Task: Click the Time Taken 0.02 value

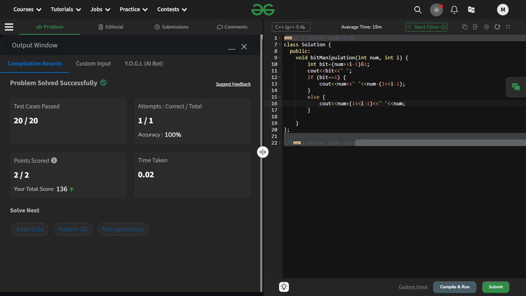Action: pyautogui.click(x=146, y=175)
